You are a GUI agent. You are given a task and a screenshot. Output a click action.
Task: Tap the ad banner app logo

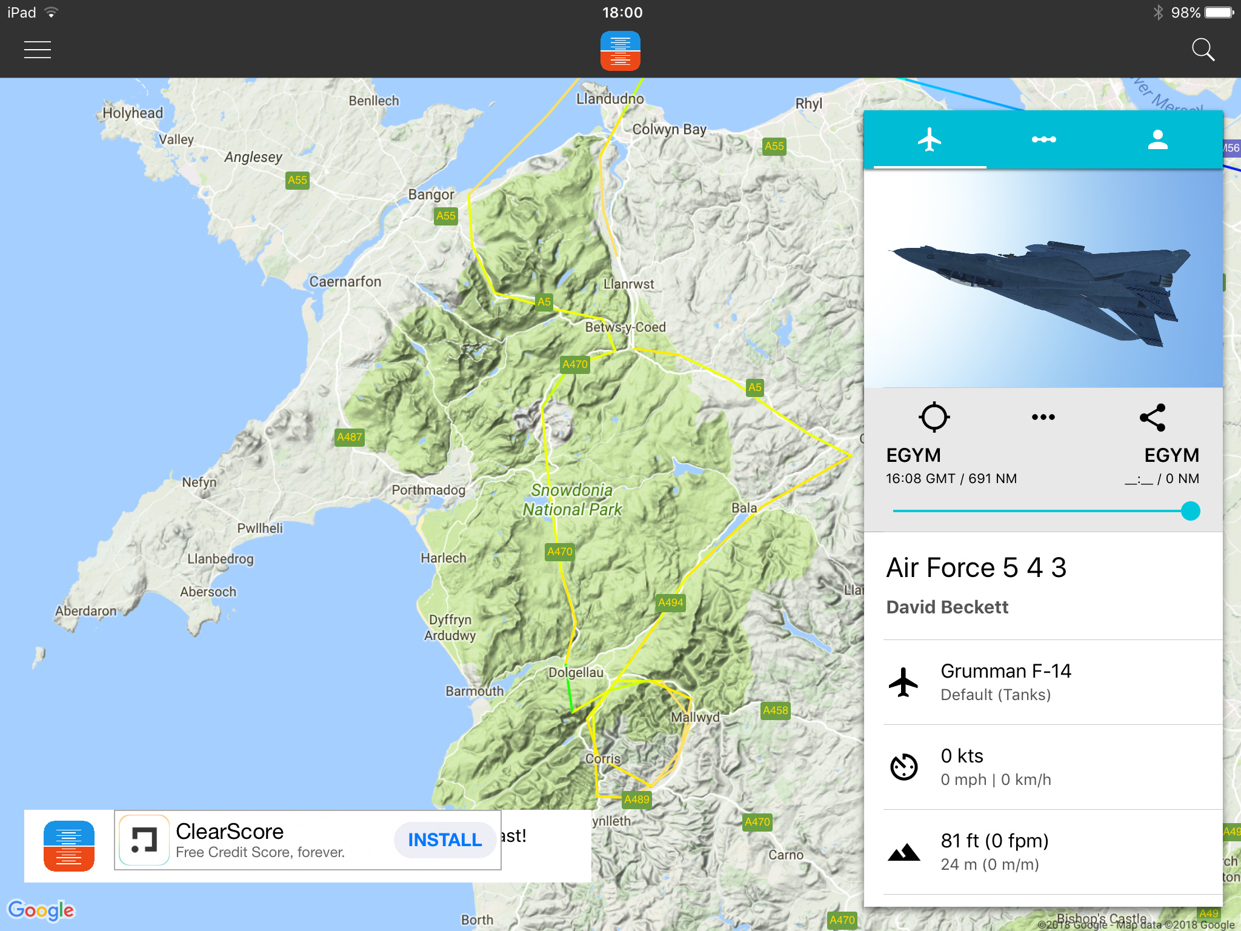coord(69,846)
